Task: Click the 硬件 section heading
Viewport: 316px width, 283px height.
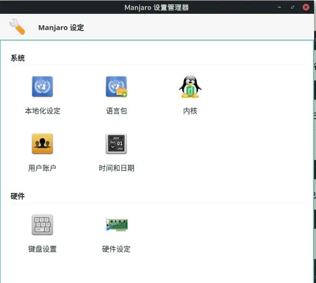Action: click(18, 196)
